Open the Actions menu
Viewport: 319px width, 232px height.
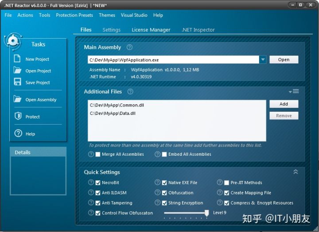(x=25, y=15)
